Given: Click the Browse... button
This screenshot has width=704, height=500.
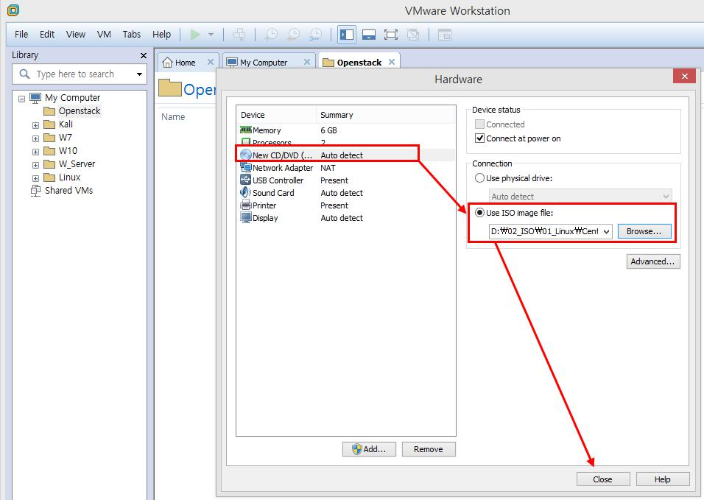Looking at the screenshot, I should (644, 231).
